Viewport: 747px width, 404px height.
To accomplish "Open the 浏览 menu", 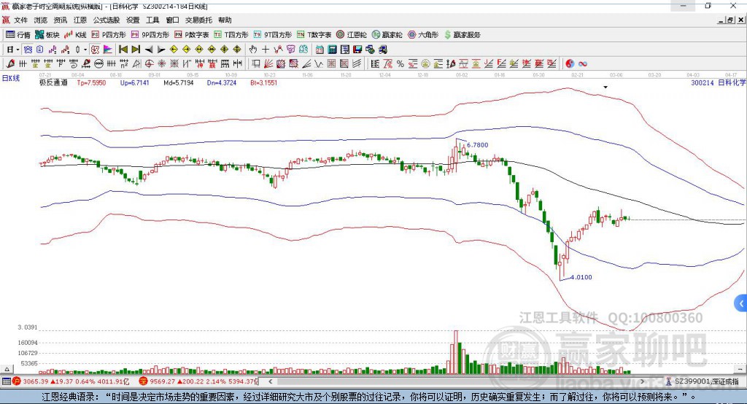I will [x=41, y=20].
